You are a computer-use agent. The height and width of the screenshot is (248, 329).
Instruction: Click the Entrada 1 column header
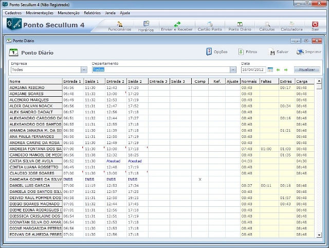click(x=73, y=81)
